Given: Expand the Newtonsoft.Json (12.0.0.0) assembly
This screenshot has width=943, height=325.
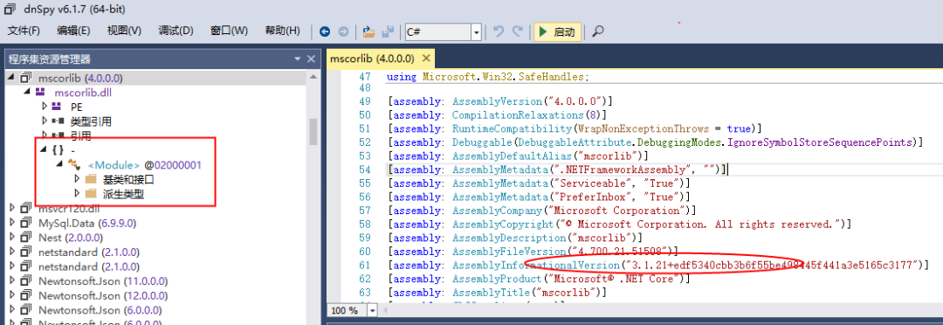Looking at the screenshot, I should (12, 295).
